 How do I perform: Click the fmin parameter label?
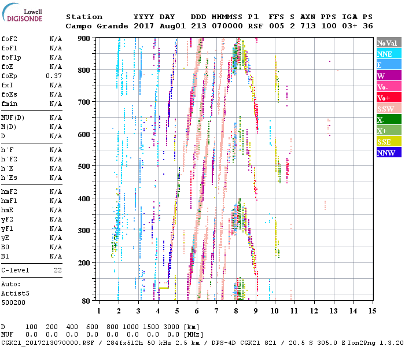pyautogui.click(x=9, y=104)
